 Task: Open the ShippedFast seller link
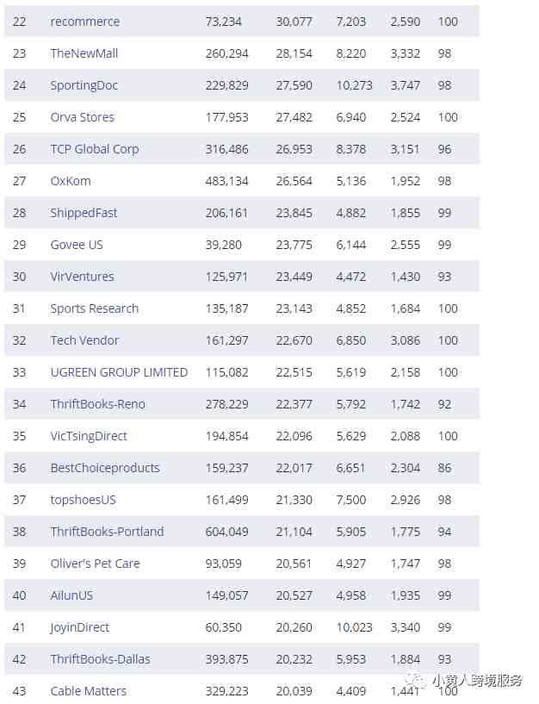84,213
